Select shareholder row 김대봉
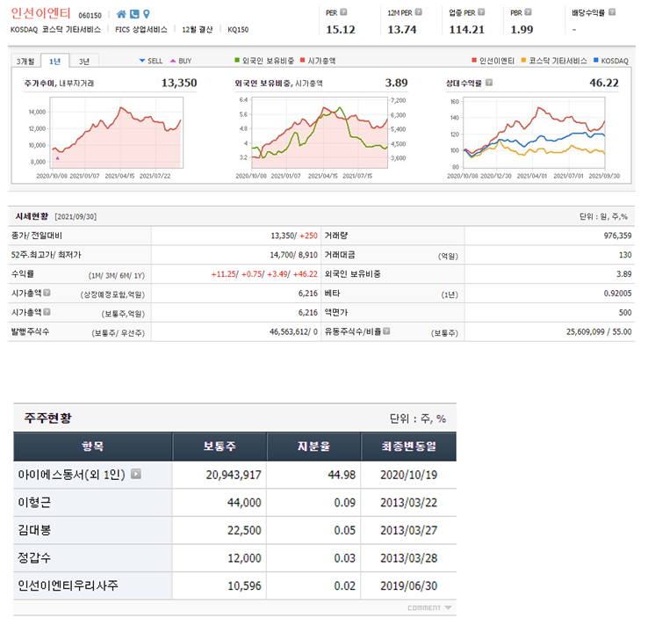This screenshot has width=648, height=625. pyautogui.click(x=234, y=530)
